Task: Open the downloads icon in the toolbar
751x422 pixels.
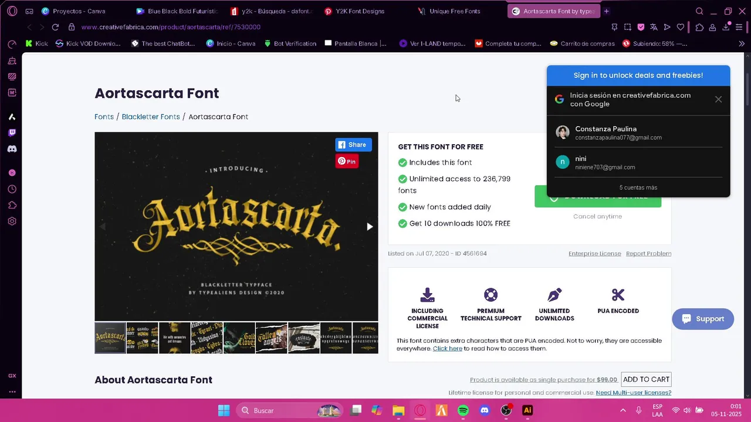Action: click(x=726, y=27)
